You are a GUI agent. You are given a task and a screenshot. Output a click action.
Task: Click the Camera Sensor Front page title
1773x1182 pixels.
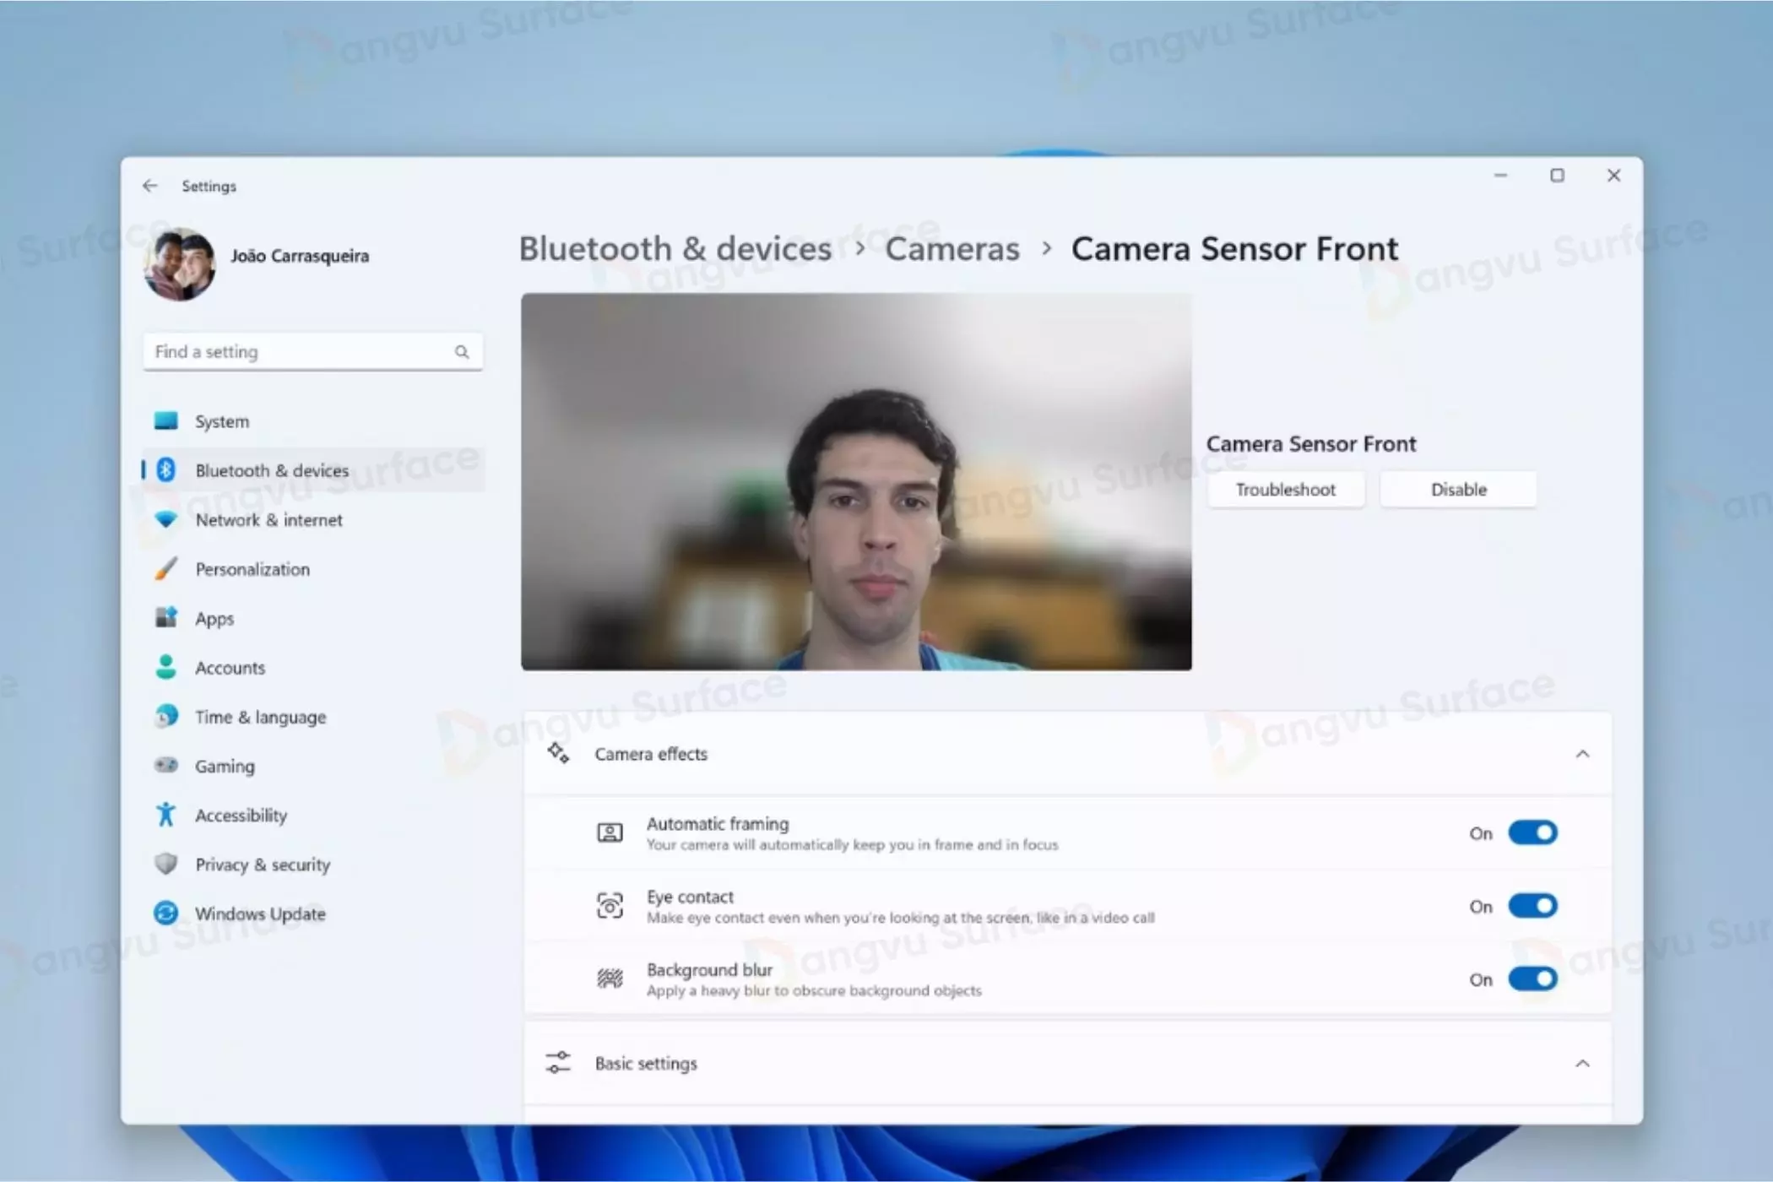[1234, 248]
